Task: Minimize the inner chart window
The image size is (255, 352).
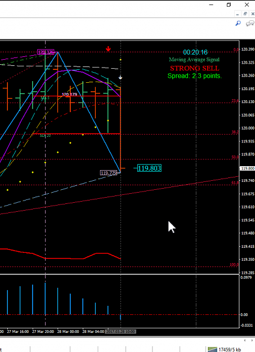Action: [x=238, y=14]
